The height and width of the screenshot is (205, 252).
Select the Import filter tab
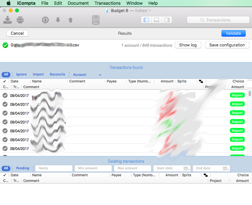(38, 74)
